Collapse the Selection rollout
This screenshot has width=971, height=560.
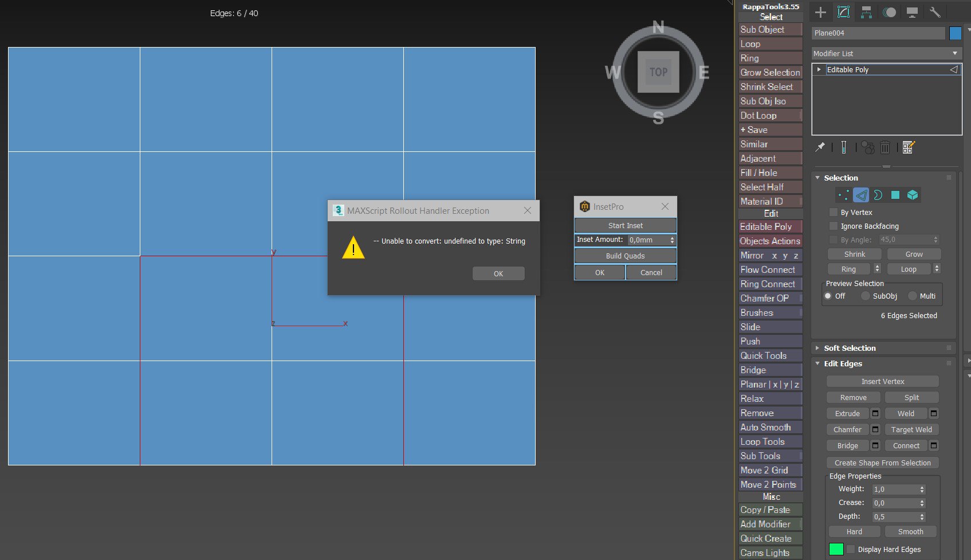point(817,178)
